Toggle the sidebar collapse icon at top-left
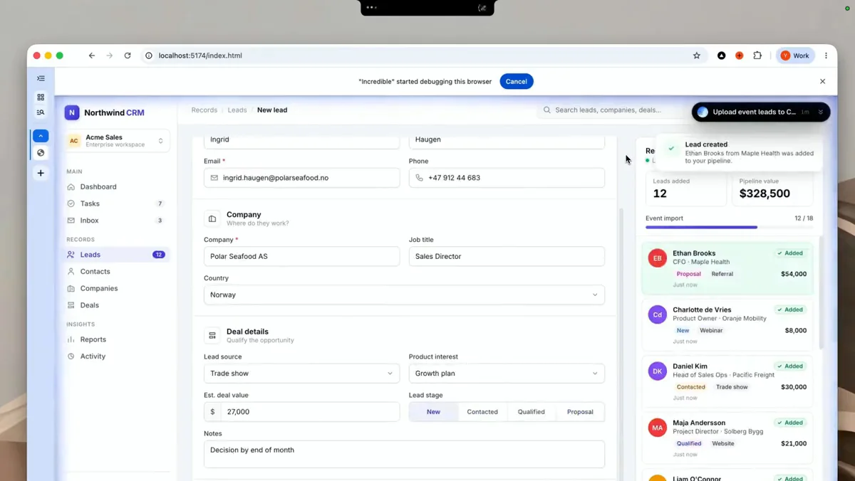The height and width of the screenshot is (481, 855). tap(41, 78)
